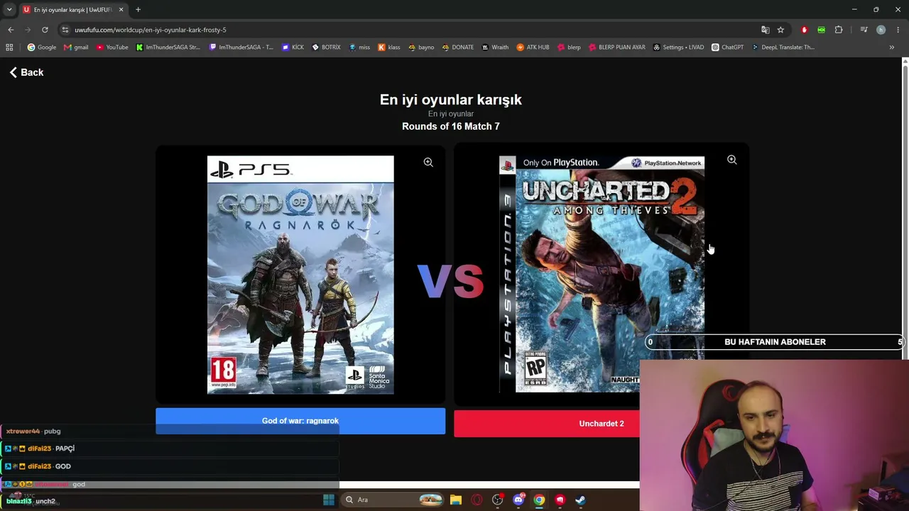909x511 pixels.
Task: Open the apps grid in bookmarks bar
Action: (9, 48)
